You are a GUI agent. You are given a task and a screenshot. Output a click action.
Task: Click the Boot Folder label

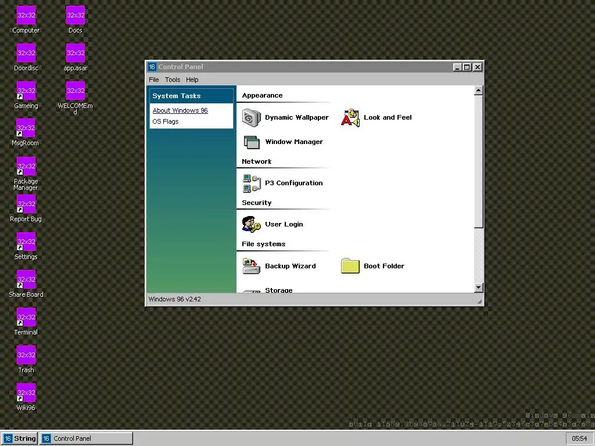[383, 266]
